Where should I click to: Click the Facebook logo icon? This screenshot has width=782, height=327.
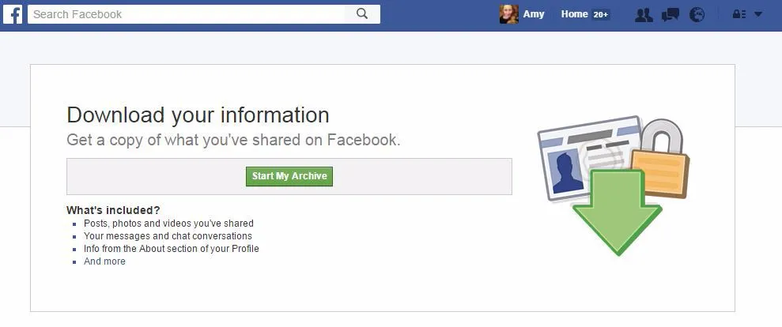[x=13, y=14]
